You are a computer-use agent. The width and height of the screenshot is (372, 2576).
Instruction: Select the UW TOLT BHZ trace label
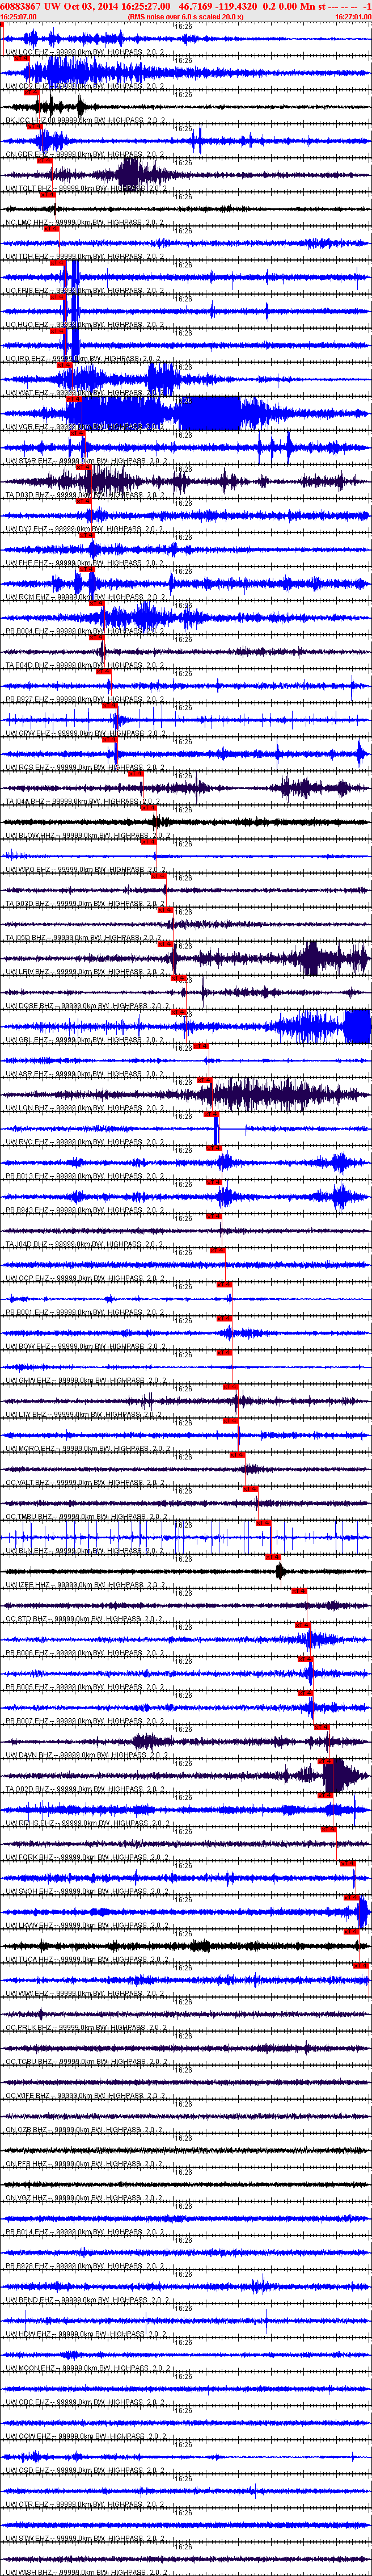pyautogui.click(x=86, y=188)
